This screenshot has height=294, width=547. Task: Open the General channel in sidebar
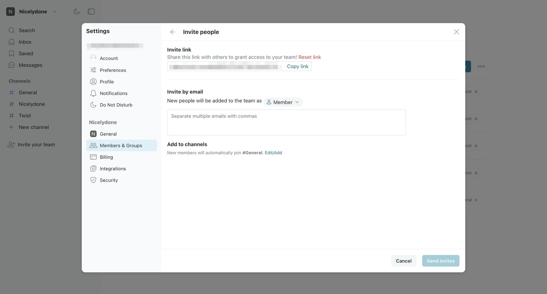(x=28, y=92)
